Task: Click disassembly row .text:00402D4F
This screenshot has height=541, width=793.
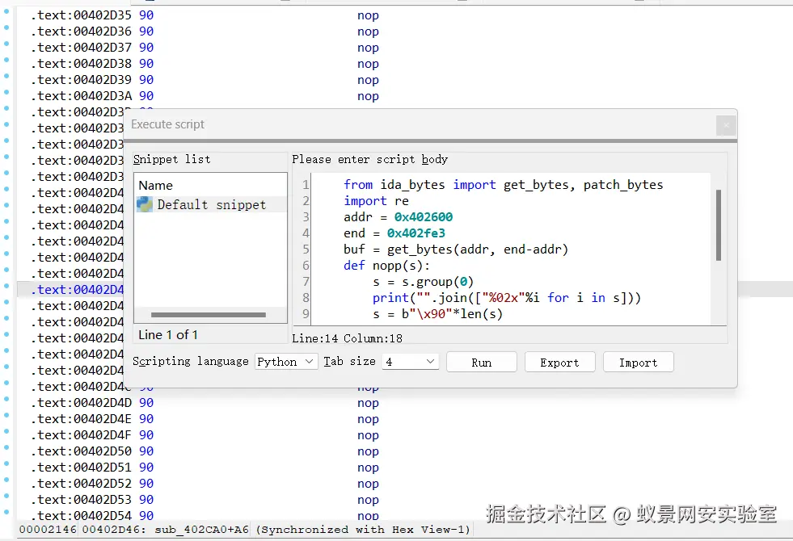Action: coord(205,435)
